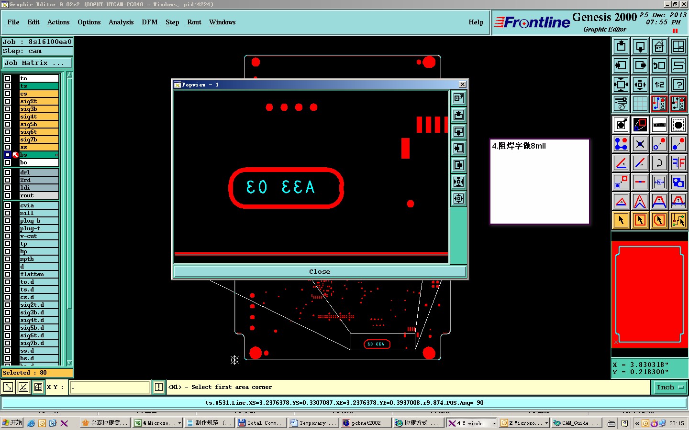689x430 pixels.
Task: Open the Actions menu
Action: (x=58, y=22)
